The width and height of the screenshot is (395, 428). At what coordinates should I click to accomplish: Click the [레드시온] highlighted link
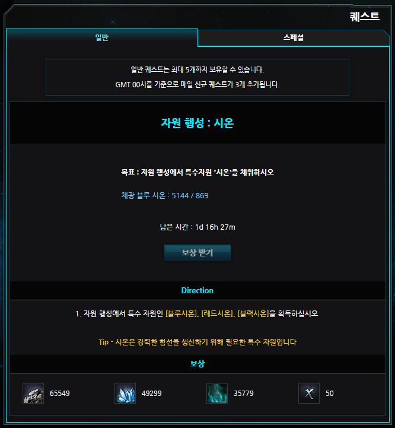[x=217, y=313]
